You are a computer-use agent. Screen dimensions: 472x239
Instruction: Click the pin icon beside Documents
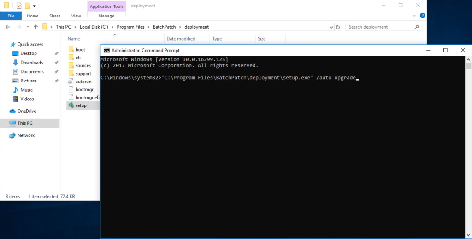point(56,71)
